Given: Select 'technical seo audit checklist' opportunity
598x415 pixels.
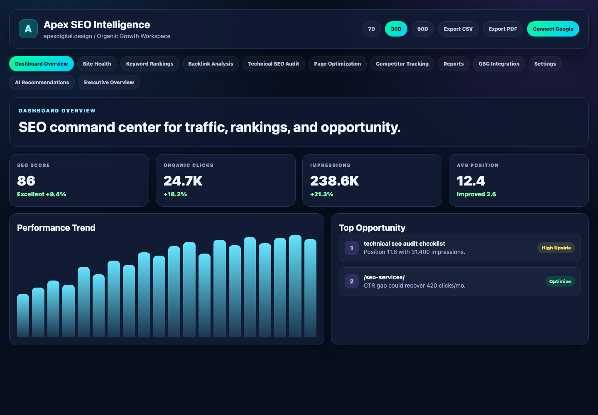Looking at the screenshot, I should (460, 248).
